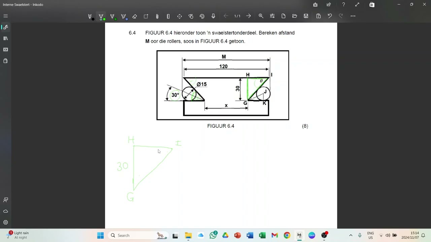Open the zoom tool
This screenshot has height=242, width=431.
tap(261, 16)
